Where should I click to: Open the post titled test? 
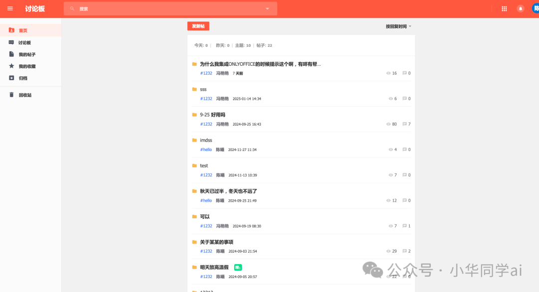coord(204,166)
